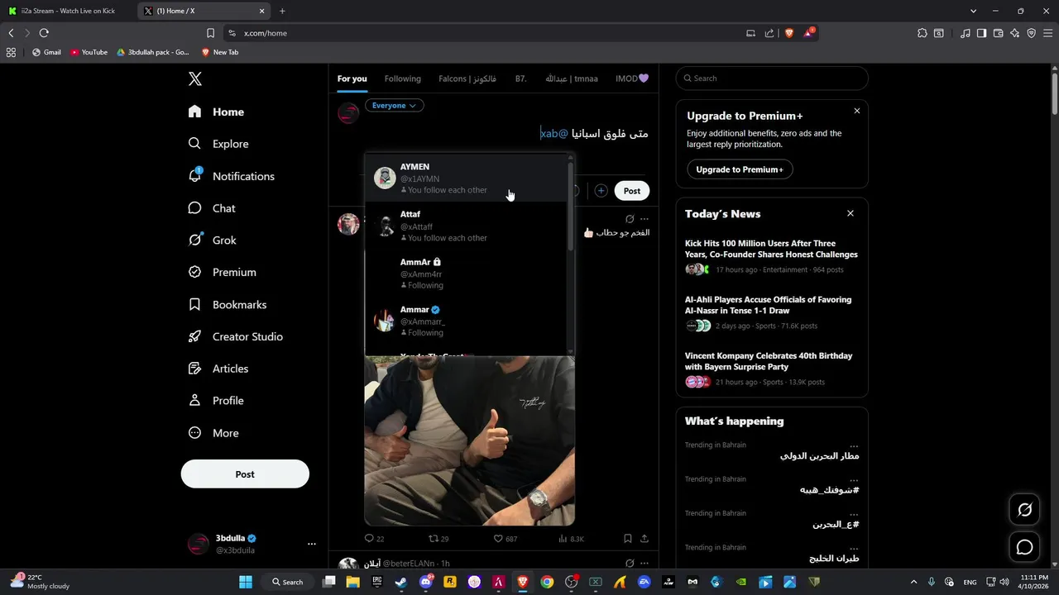Click Brave Shields lion icon
The image size is (1059, 595).
[788, 33]
